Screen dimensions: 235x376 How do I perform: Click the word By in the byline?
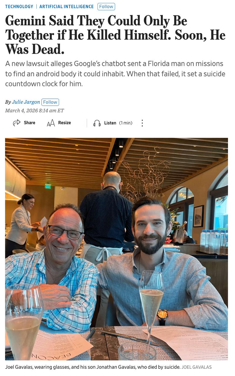(x=8, y=102)
